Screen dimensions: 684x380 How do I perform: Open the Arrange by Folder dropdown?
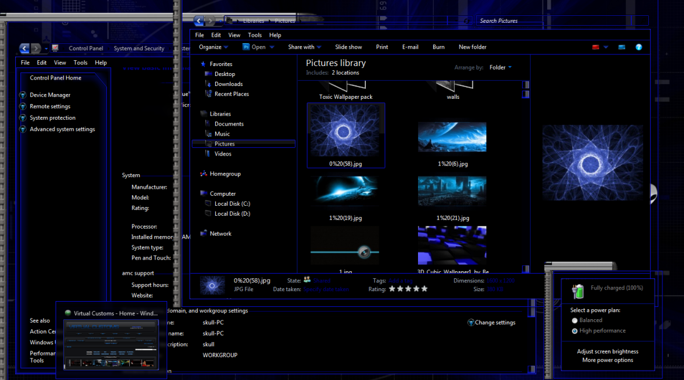(500, 68)
